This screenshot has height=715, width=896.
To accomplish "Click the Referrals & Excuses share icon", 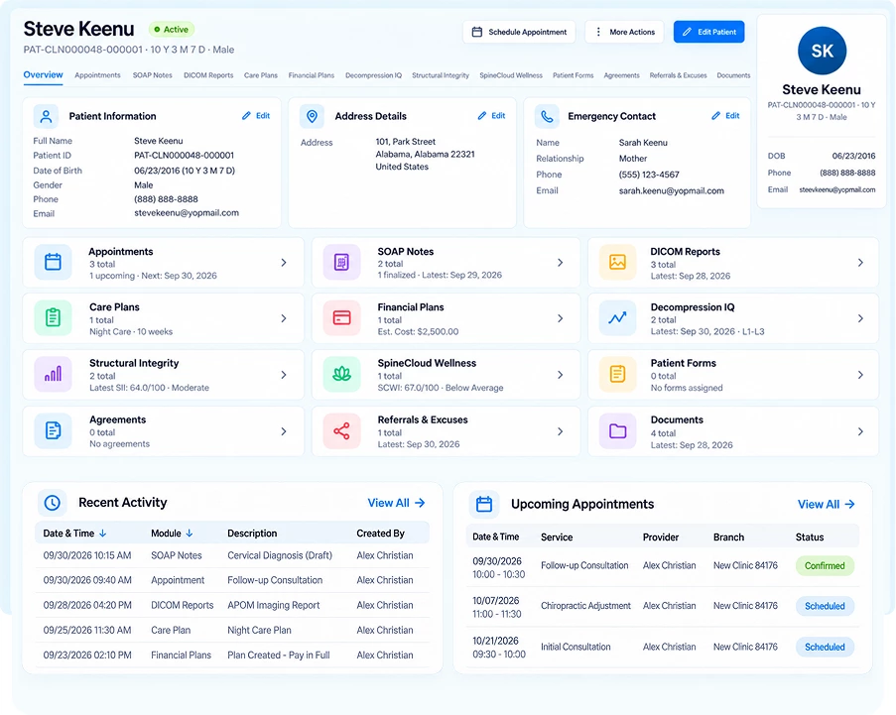I will (341, 430).
